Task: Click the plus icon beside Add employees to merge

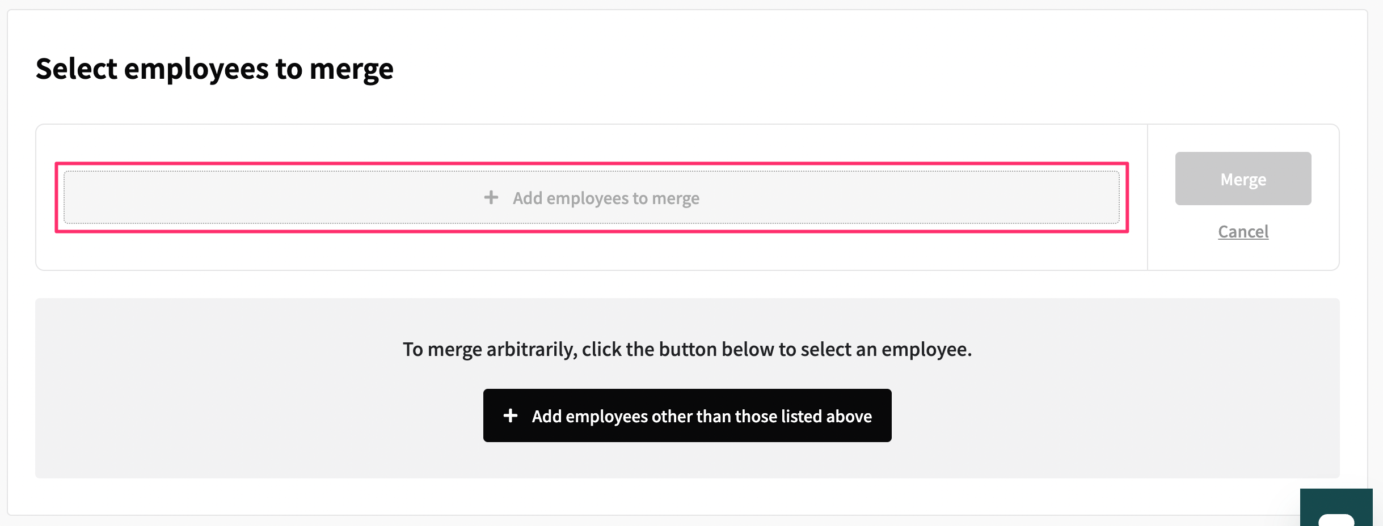Action: (x=491, y=197)
